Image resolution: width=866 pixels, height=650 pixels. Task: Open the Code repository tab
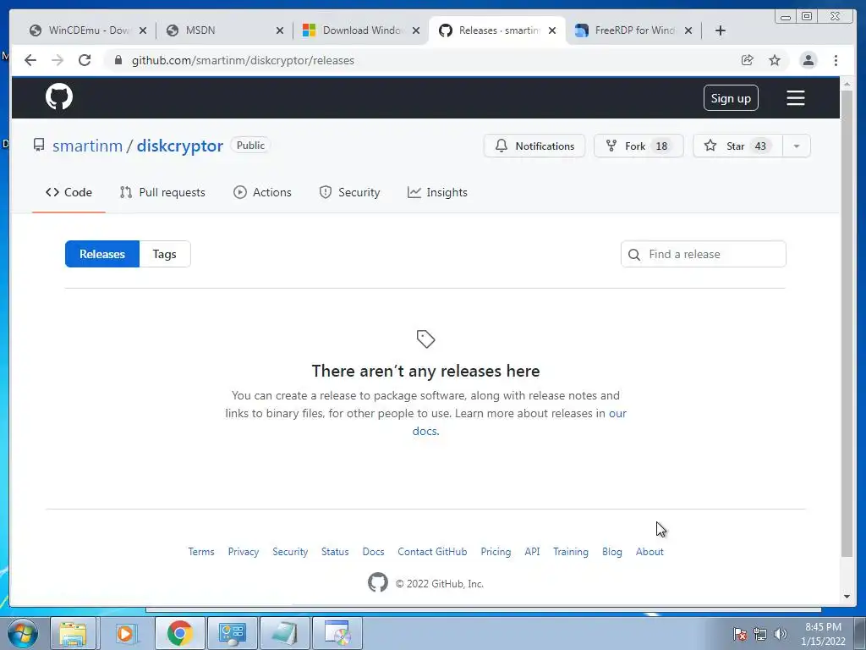point(69,192)
